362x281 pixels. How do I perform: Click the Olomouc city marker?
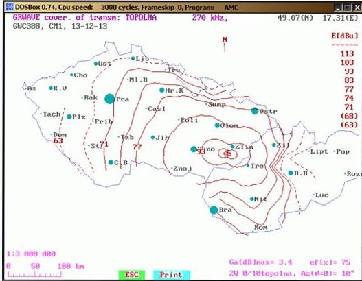[217, 125]
